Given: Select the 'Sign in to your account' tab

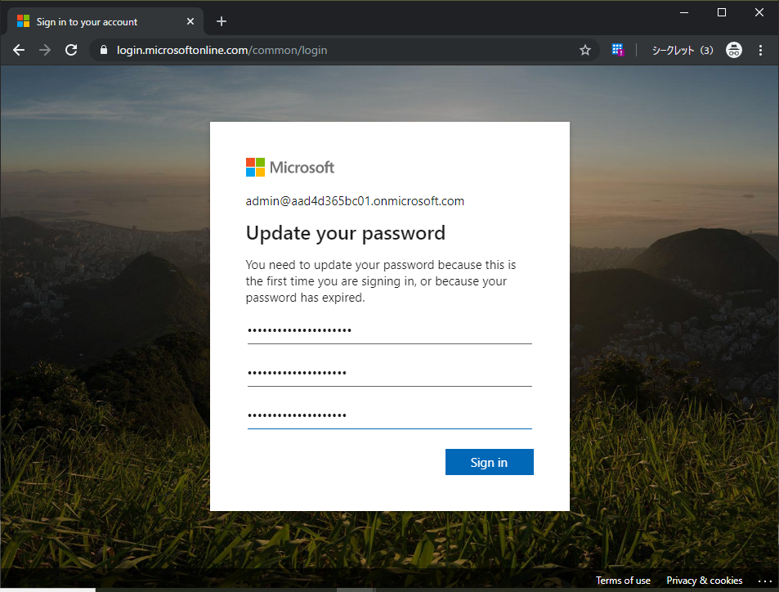Looking at the screenshot, I should click(105, 22).
